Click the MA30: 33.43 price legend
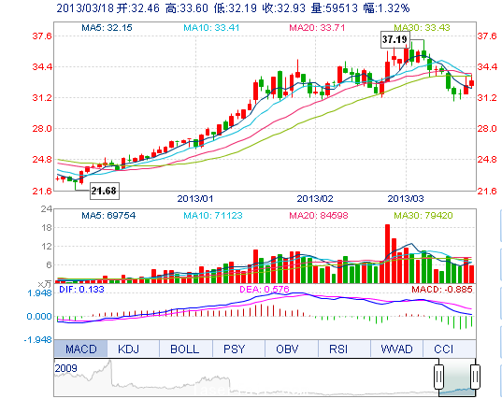502x399 pixels. tap(422, 28)
